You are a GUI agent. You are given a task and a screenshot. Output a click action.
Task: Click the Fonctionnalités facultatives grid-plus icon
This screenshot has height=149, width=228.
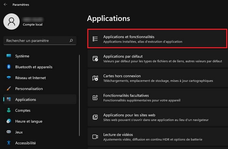[95, 98]
